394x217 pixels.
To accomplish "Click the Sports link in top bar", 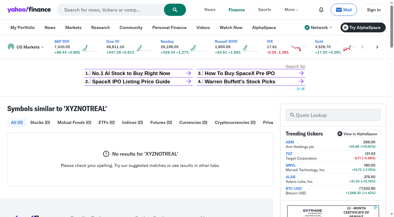I will [x=265, y=10].
